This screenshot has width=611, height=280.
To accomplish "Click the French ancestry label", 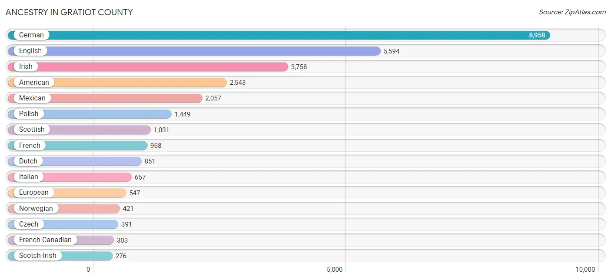I will tap(30, 145).
